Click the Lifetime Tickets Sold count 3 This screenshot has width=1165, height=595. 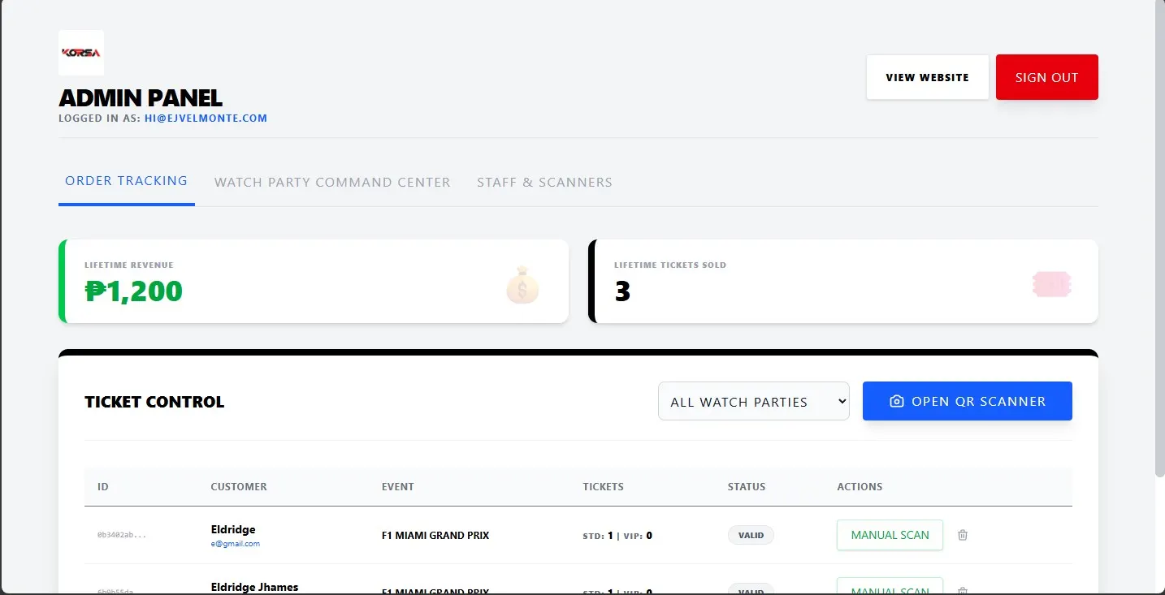point(622,291)
